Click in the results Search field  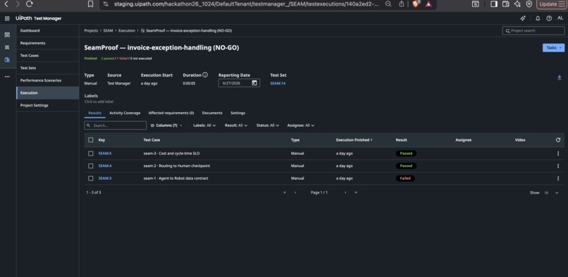pyautogui.click(x=115, y=125)
